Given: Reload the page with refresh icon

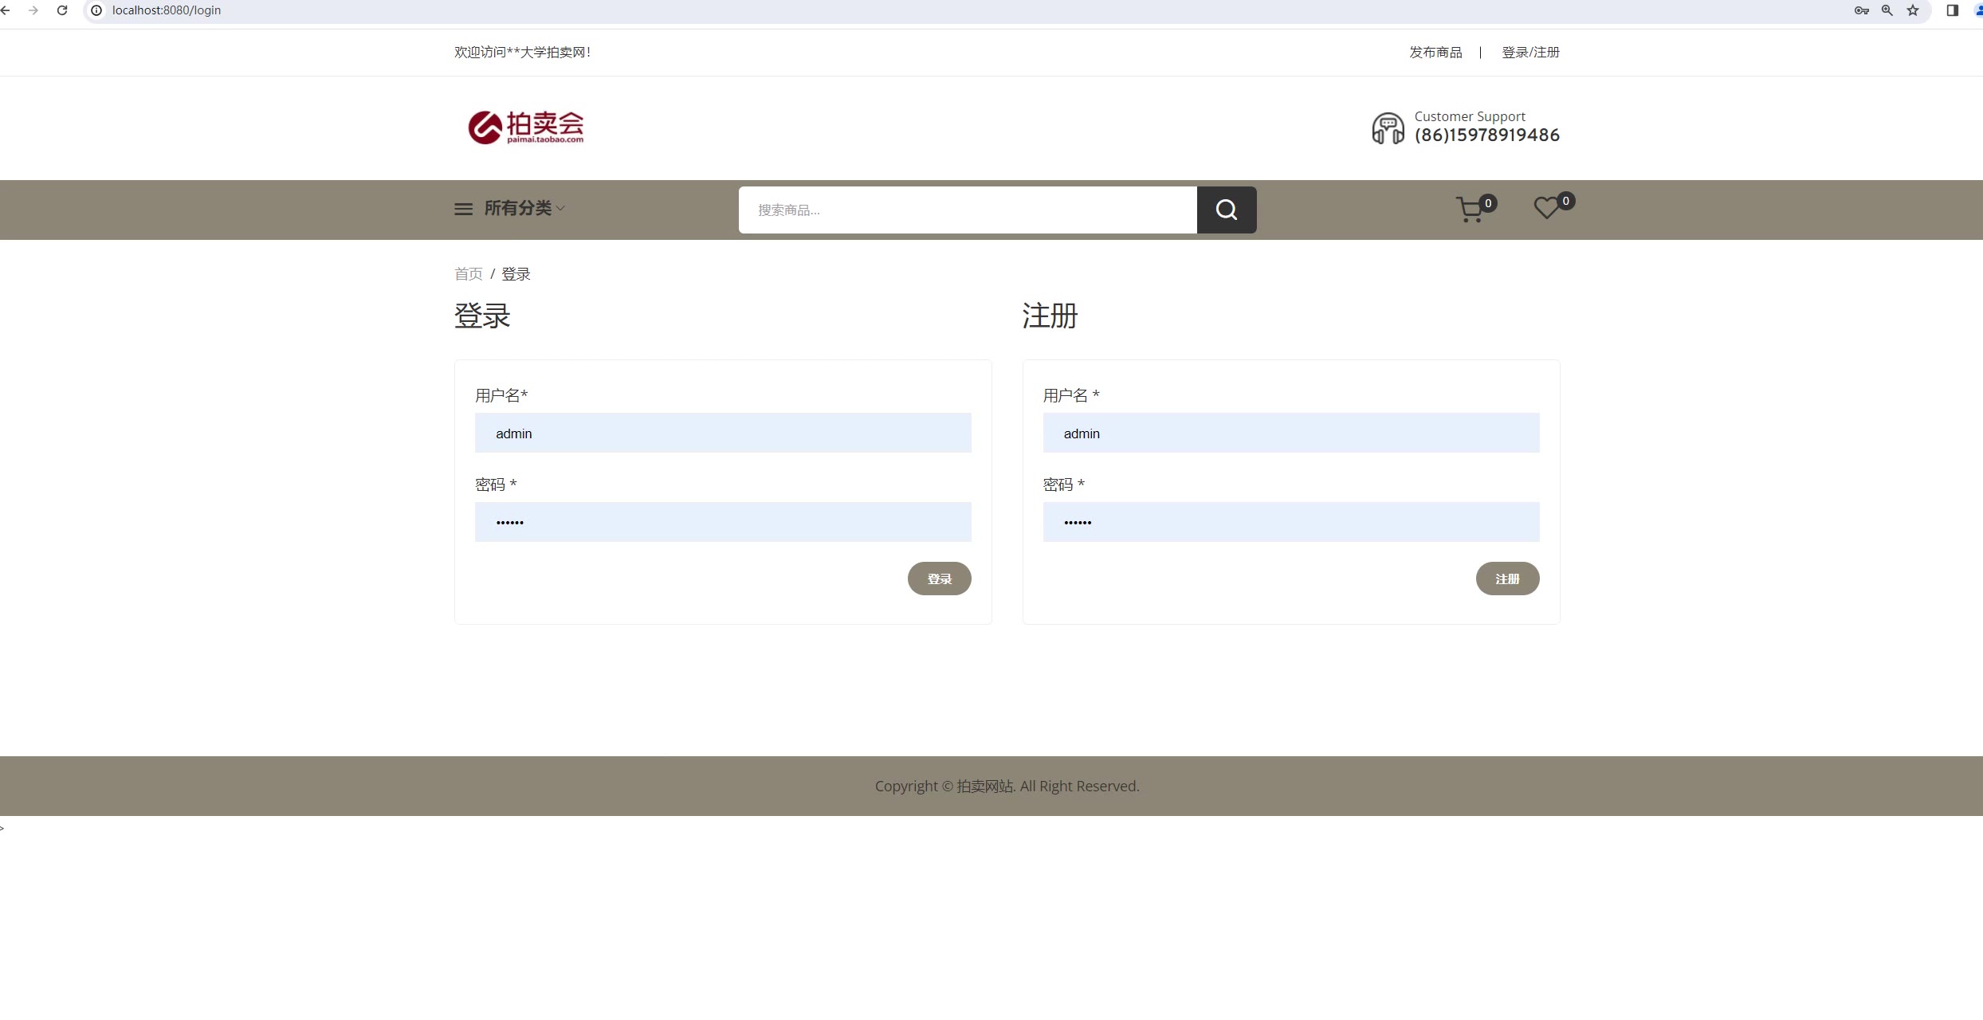Looking at the screenshot, I should [x=62, y=10].
